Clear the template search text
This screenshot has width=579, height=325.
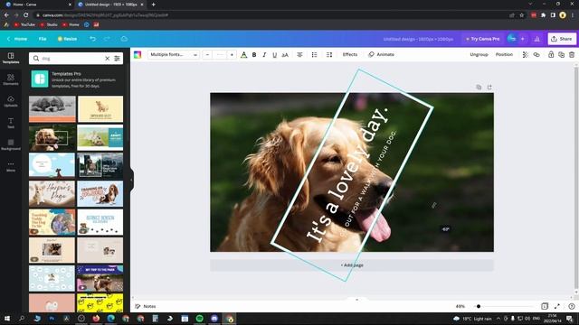[107, 58]
